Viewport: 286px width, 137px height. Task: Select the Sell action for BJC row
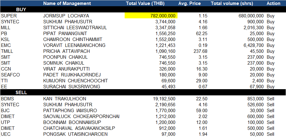[270, 111]
